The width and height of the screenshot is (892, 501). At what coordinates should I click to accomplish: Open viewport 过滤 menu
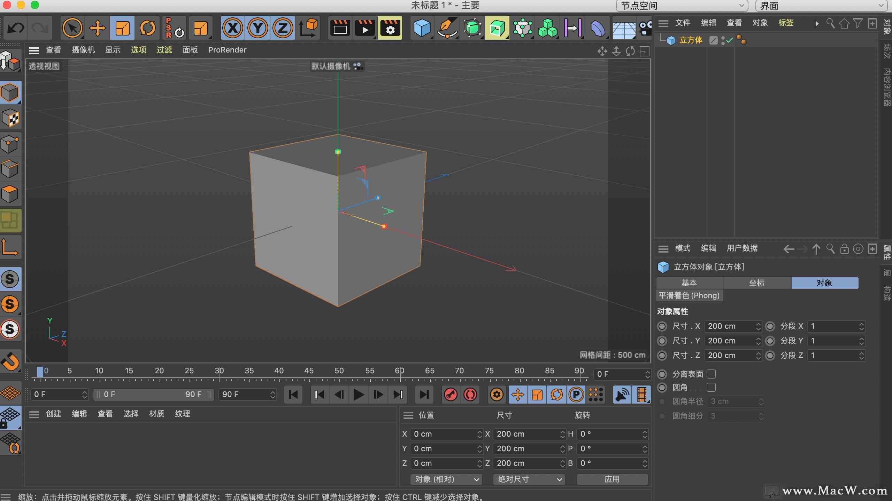(164, 50)
